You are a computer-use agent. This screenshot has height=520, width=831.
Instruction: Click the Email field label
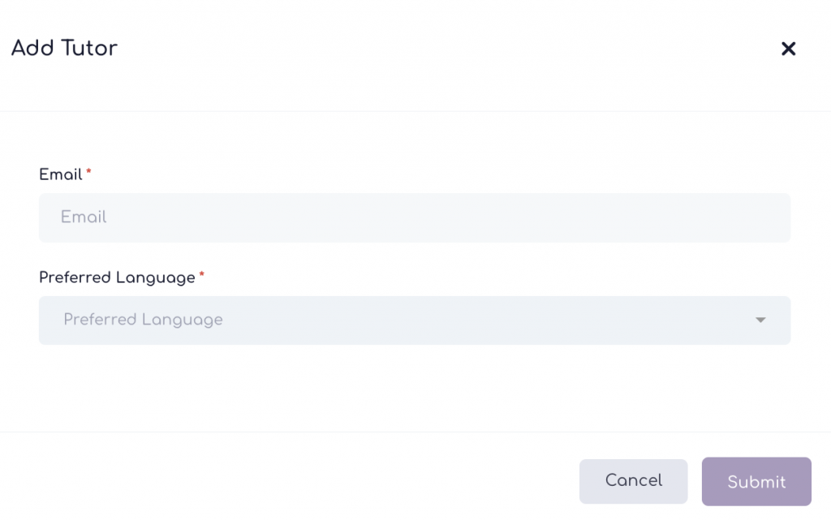point(61,174)
